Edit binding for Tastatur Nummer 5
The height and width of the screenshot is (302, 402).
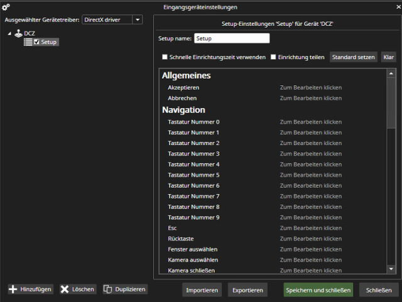[x=310, y=175]
